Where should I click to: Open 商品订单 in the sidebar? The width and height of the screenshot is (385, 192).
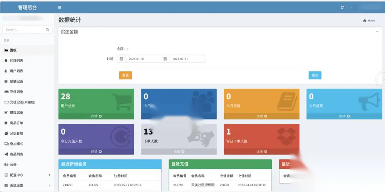(x=27, y=123)
